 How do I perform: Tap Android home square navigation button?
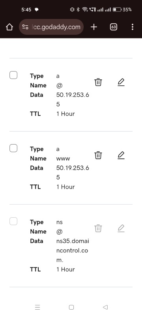[x=71, y=307]
